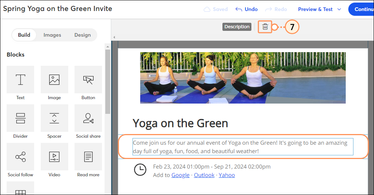Select the yoga header image
Image resolution: width=374 pixels, height=195 pixels.
click(x=243, y=78)
